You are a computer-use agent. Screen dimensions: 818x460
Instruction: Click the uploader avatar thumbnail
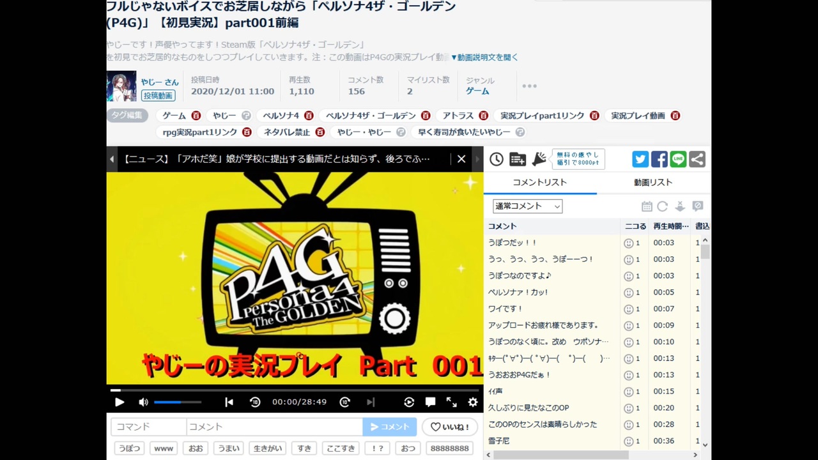tap(121, 86)
